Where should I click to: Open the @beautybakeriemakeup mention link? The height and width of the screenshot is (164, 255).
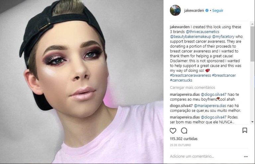tap(191, 37)
